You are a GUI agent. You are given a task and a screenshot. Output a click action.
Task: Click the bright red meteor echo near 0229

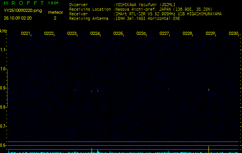pyautogui.click(x=209, y=90)
